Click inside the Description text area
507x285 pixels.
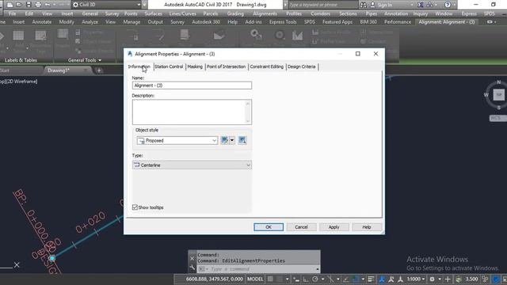[x=189, y=112]
